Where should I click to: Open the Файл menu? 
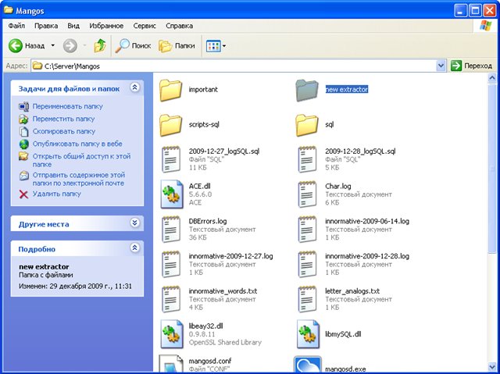(x=16, y=26)
